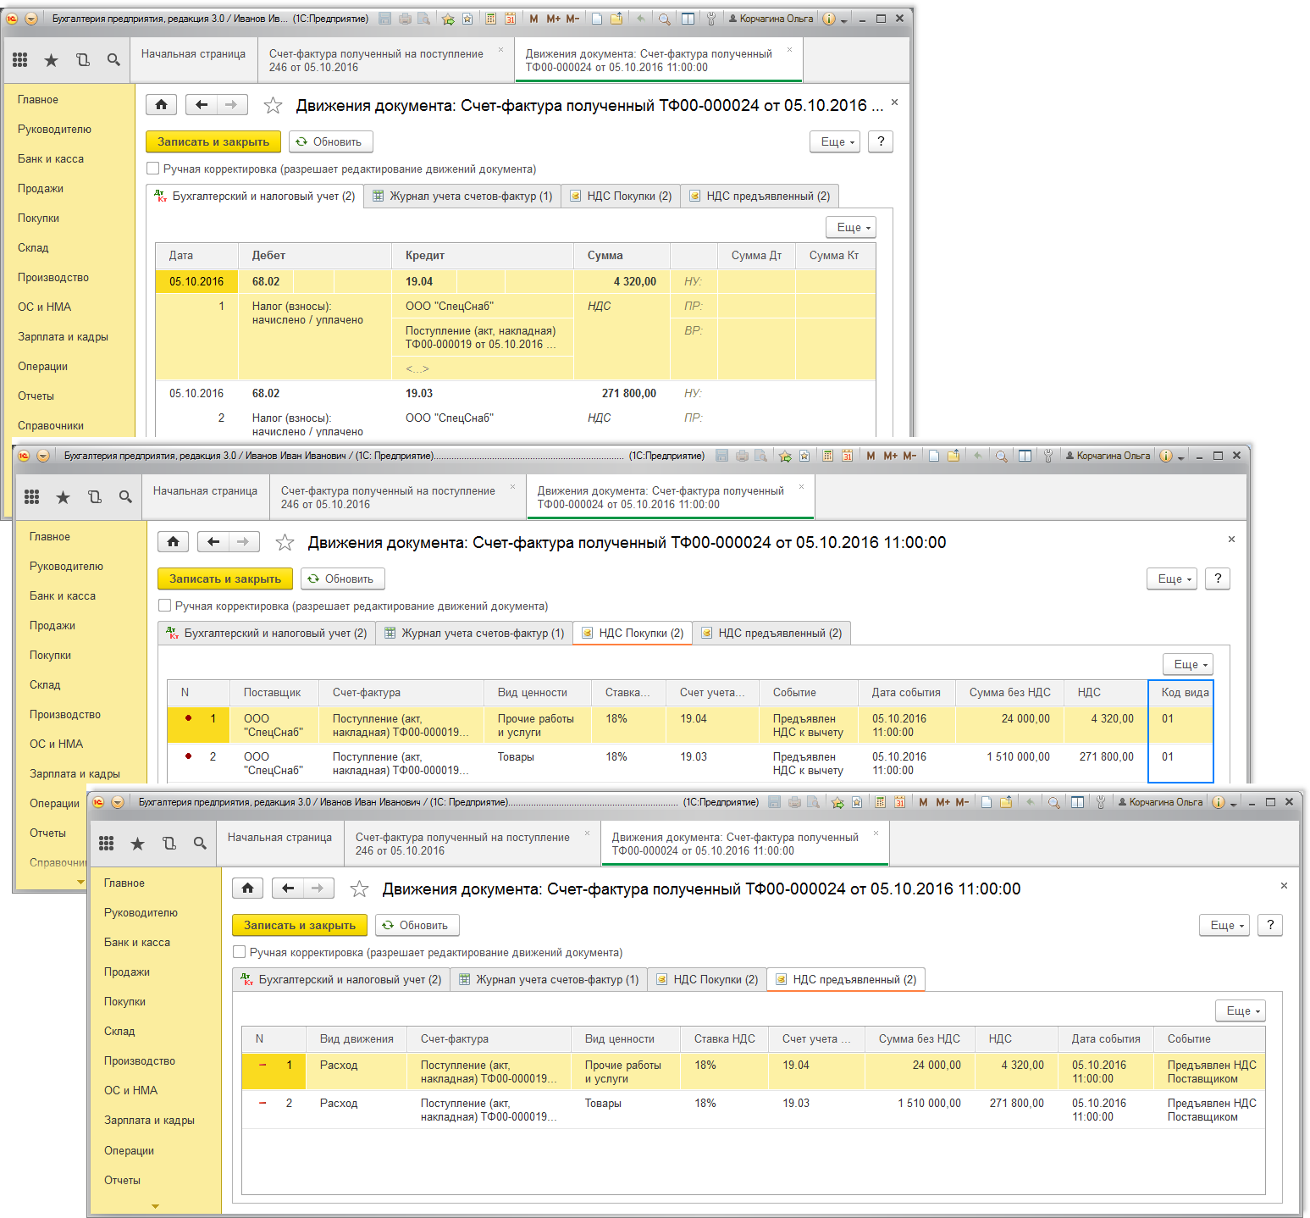Screen dimensions: 1310x1218
Task: Click the back arrow in the top window
Action: tap(202, 105)
